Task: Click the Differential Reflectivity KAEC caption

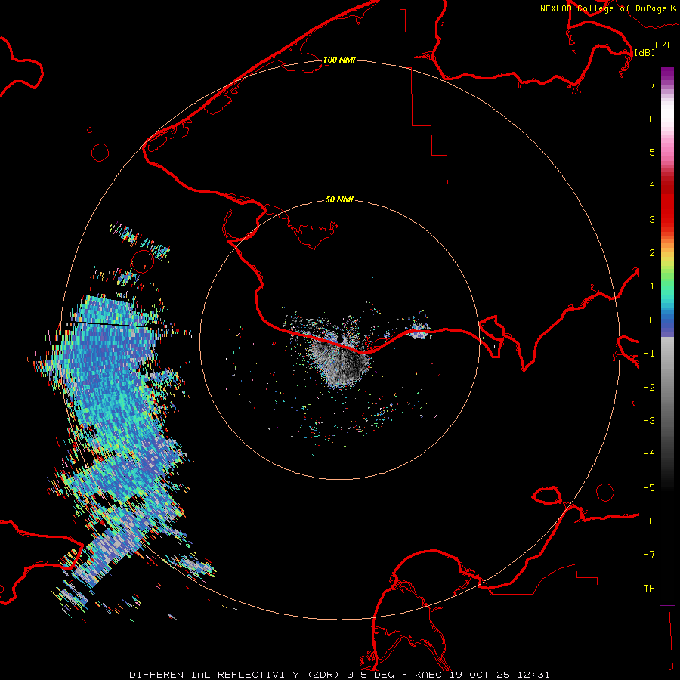Action: [339, 675]
